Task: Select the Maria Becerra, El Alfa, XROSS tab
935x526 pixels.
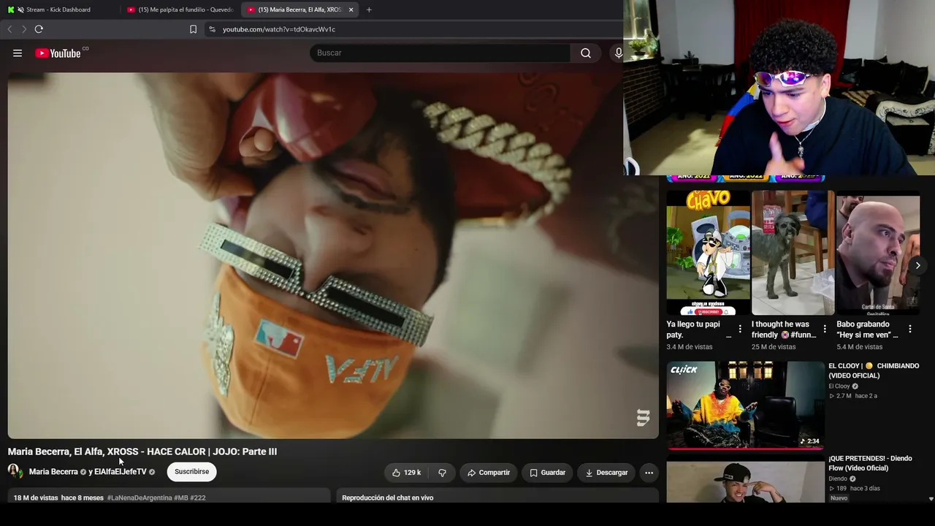Action: (299, 9)
